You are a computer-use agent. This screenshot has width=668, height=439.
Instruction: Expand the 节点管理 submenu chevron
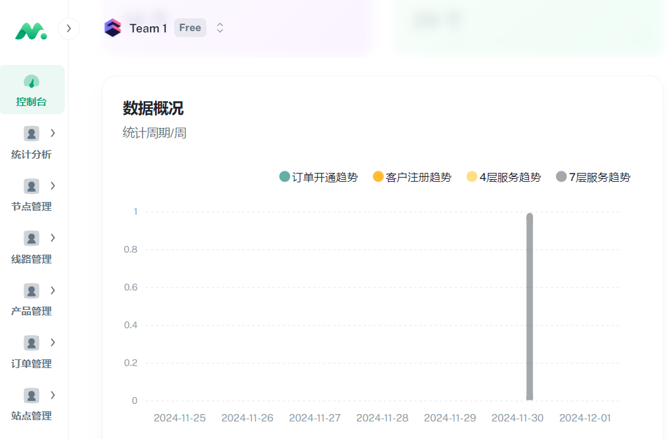tap(53, 186)
